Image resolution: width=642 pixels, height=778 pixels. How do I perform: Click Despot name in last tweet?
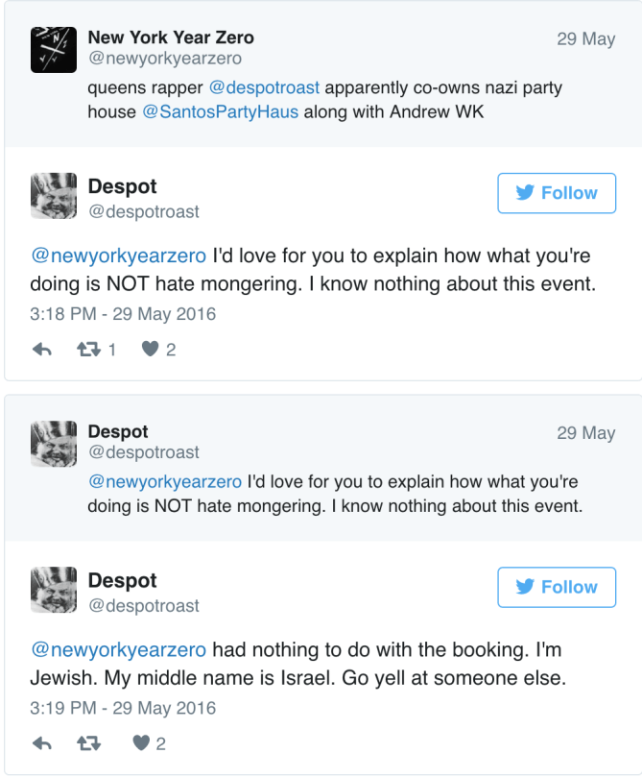coord(122,580)
